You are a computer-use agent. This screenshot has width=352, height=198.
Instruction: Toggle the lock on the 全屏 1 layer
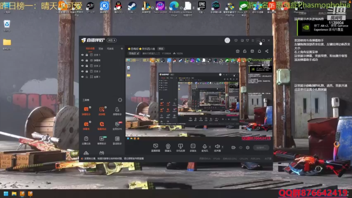(87, 77)
